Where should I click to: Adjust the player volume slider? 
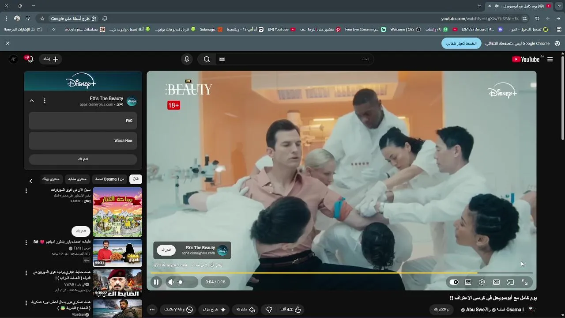pyautogui.click(x=186, y=282)
